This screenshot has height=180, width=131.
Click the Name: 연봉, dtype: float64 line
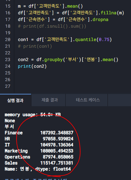[38, 169]
